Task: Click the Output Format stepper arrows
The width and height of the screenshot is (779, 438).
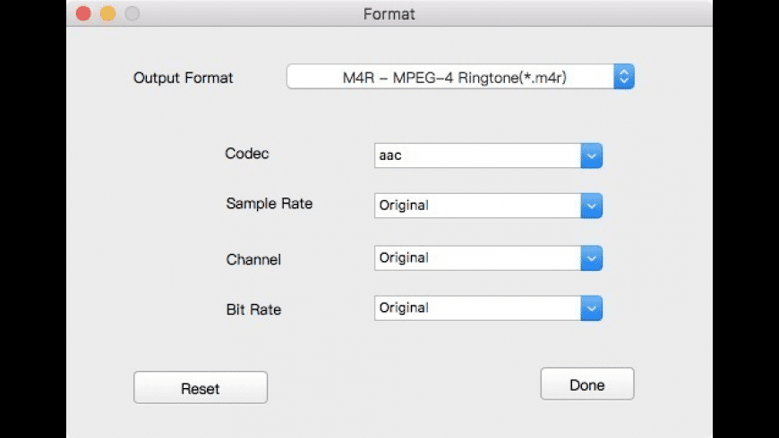Action: pos(624,76)
